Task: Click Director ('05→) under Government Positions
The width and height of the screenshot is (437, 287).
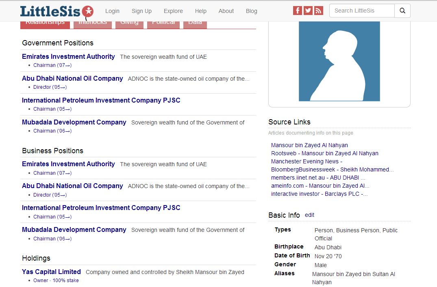Action: tap(50, 87)
